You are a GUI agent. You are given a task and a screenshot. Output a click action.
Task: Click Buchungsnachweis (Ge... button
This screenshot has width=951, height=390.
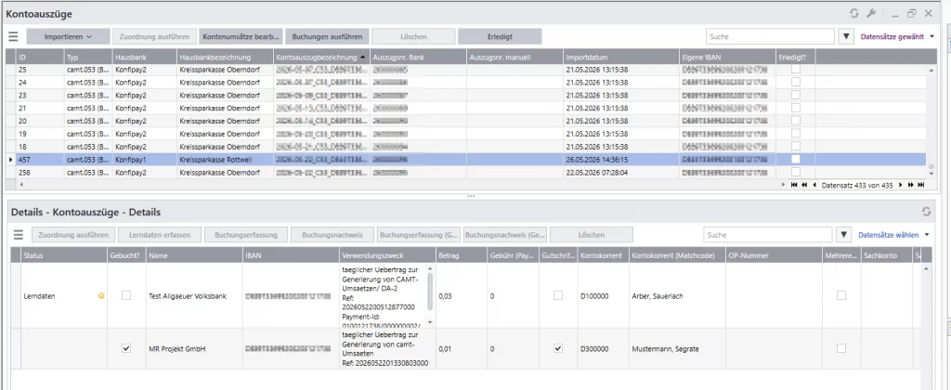pyautogui.click(x=505, y=235)
